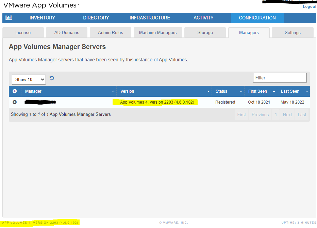Sort by the Status column

228,91
